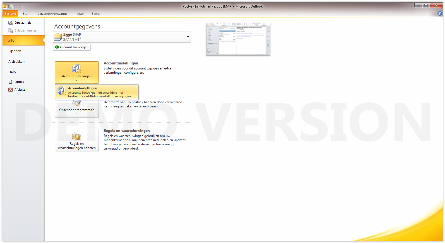Open the Customize Quick Access Toolbar arrow

[x=25, y=7]
